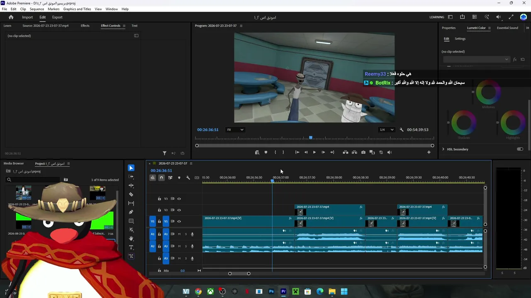Click the Lift button in program monitor
Viewport: 531px width, 298px height.
(x=346, y=152)
